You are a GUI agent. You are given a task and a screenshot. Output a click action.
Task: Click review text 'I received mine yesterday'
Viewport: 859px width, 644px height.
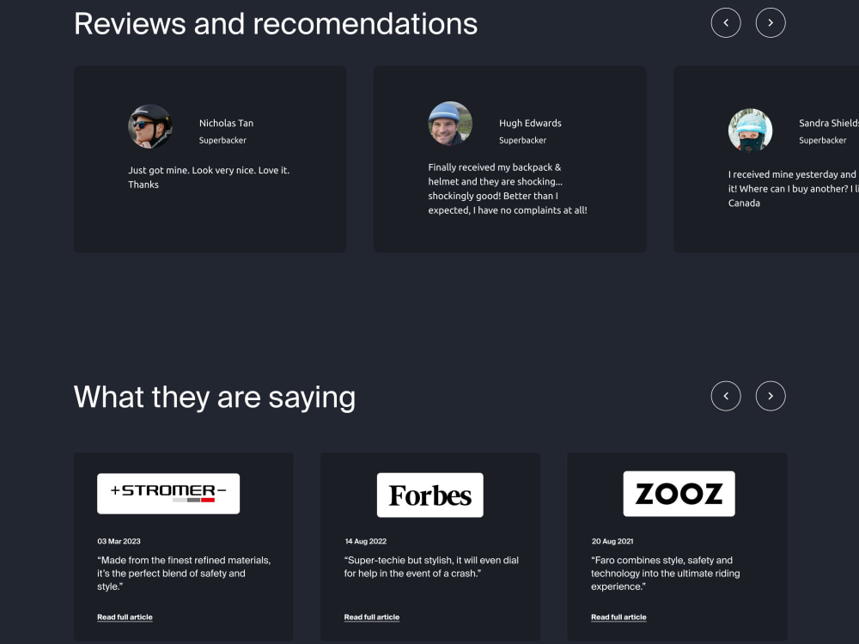(x=793, y=189)
